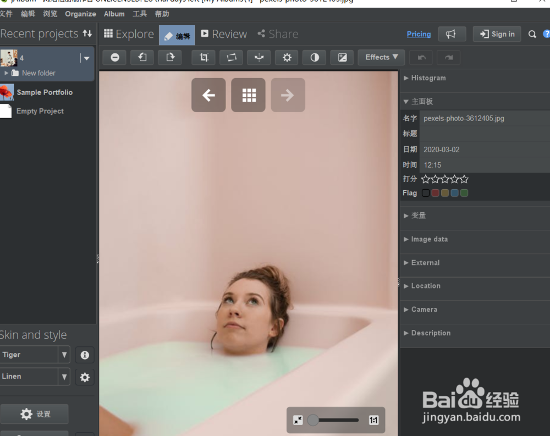Go to the next image
Screen dimensions: 550x436
[x=288, y=95]
